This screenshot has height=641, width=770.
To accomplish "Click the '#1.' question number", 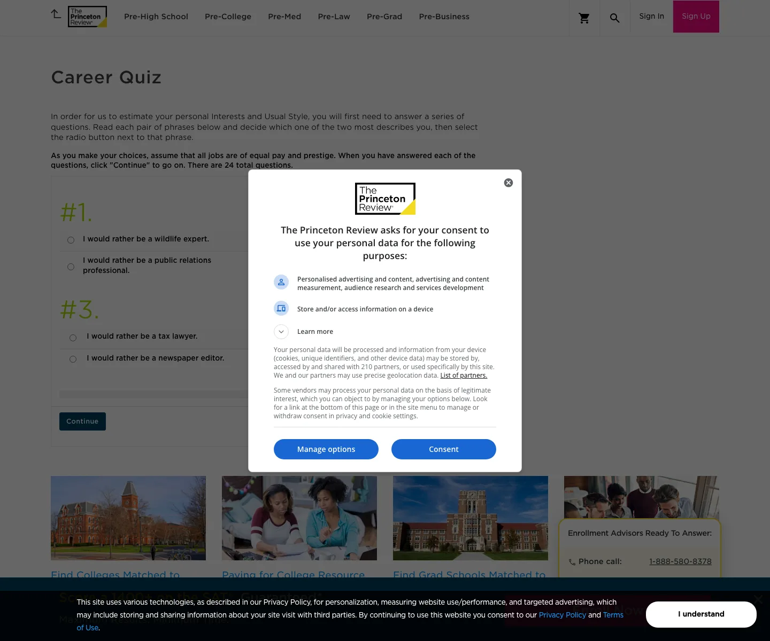I will click(x=76, y=213).
